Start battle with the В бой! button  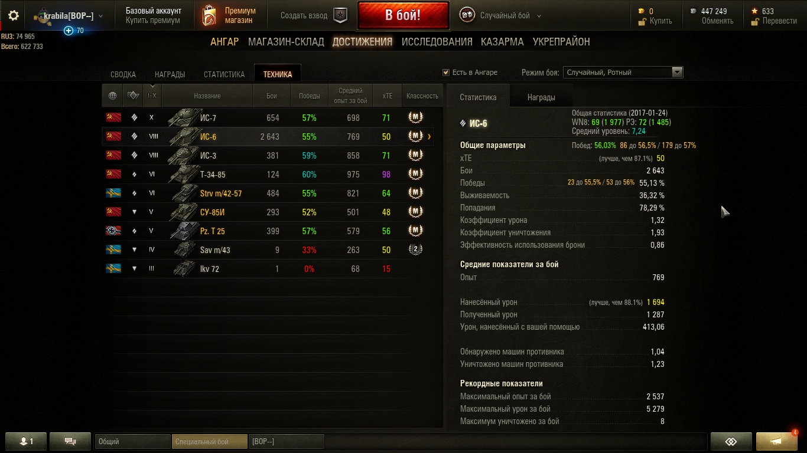(403, 15)
